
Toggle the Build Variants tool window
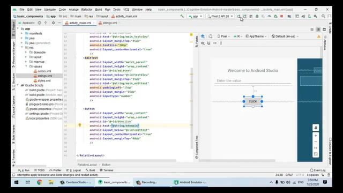pyautogui.click(x=13, y=134)
